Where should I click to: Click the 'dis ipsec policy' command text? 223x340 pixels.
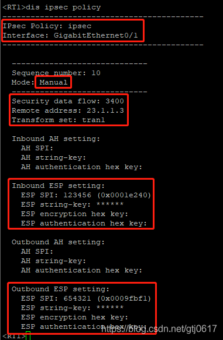(63, 8)
